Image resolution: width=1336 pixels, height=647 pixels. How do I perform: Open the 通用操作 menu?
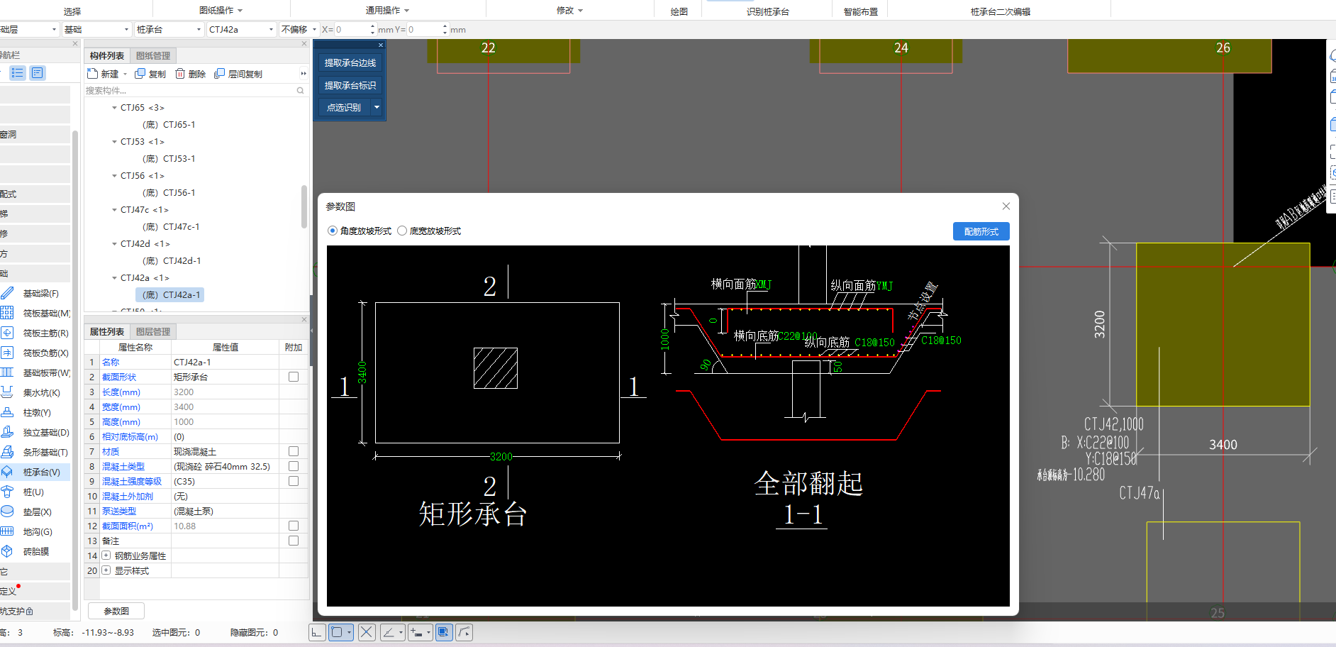click(x=388, y=11)
